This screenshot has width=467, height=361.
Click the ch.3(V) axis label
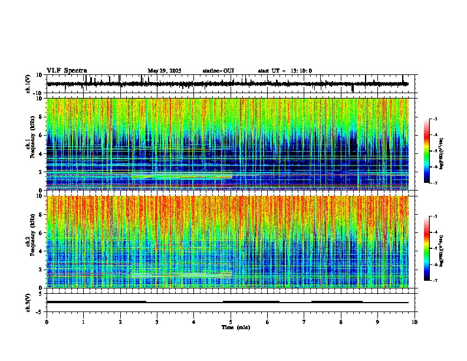click(28, 303)
